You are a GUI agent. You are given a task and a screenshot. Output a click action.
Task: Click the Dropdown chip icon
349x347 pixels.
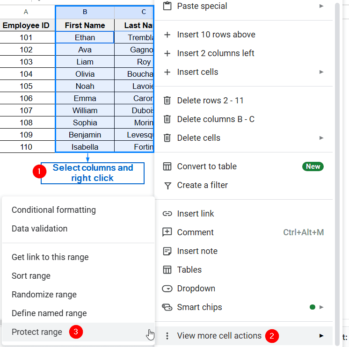point(167,289)
